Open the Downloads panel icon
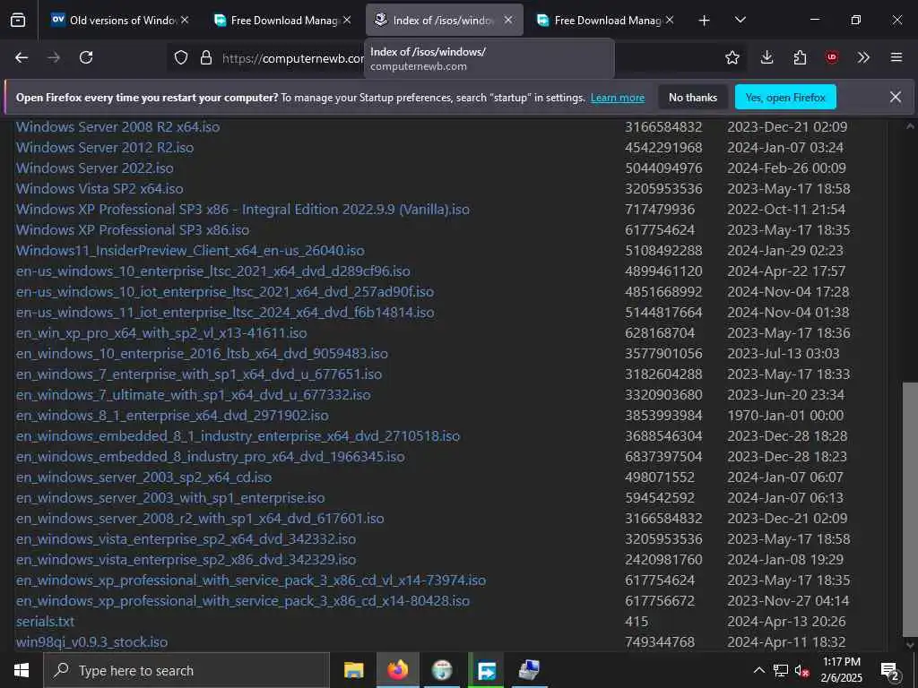 coord(766,57)
